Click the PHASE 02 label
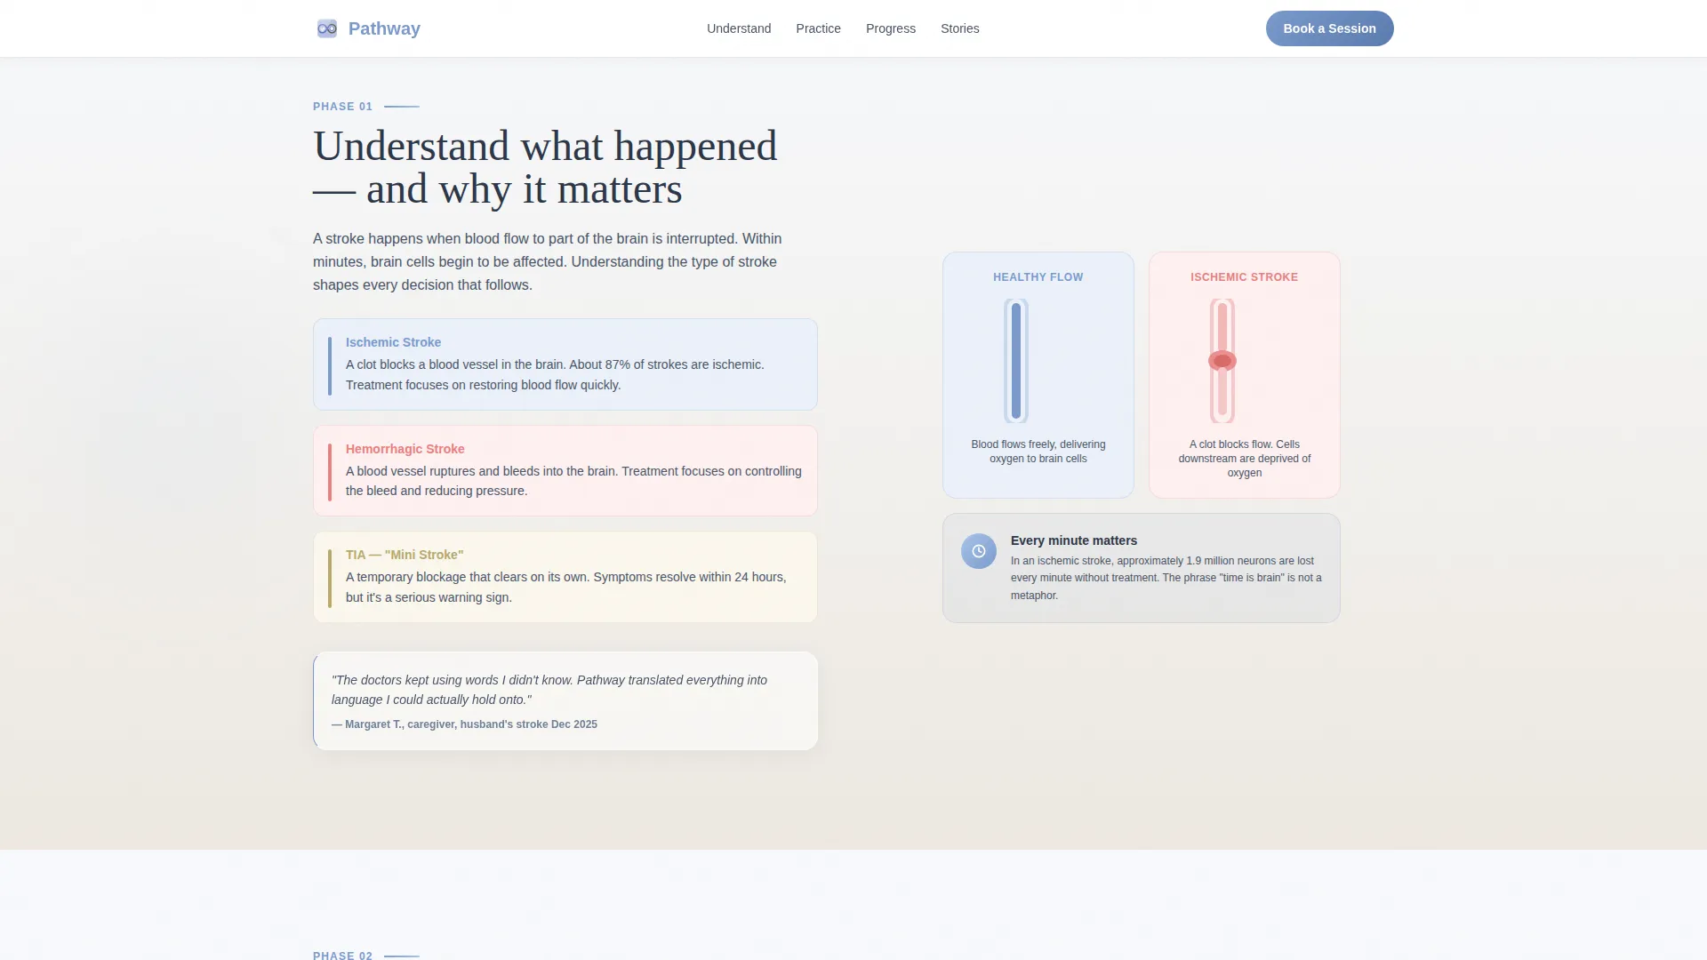 pyautogui.click(x=342, y=956)
